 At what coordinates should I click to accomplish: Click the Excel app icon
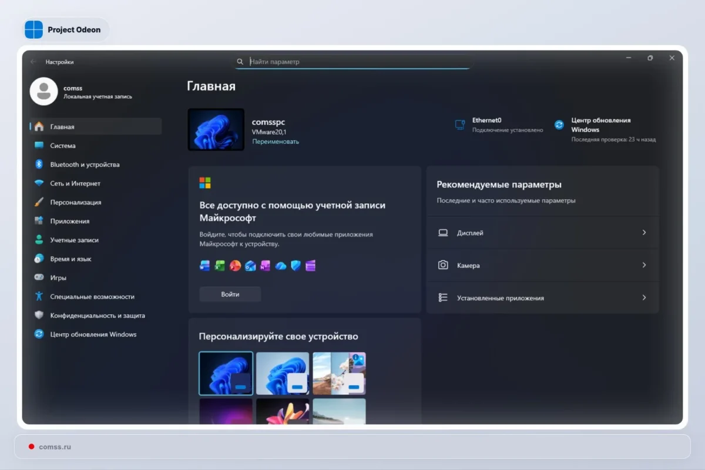pyautogui.click(x=220, y=266)
